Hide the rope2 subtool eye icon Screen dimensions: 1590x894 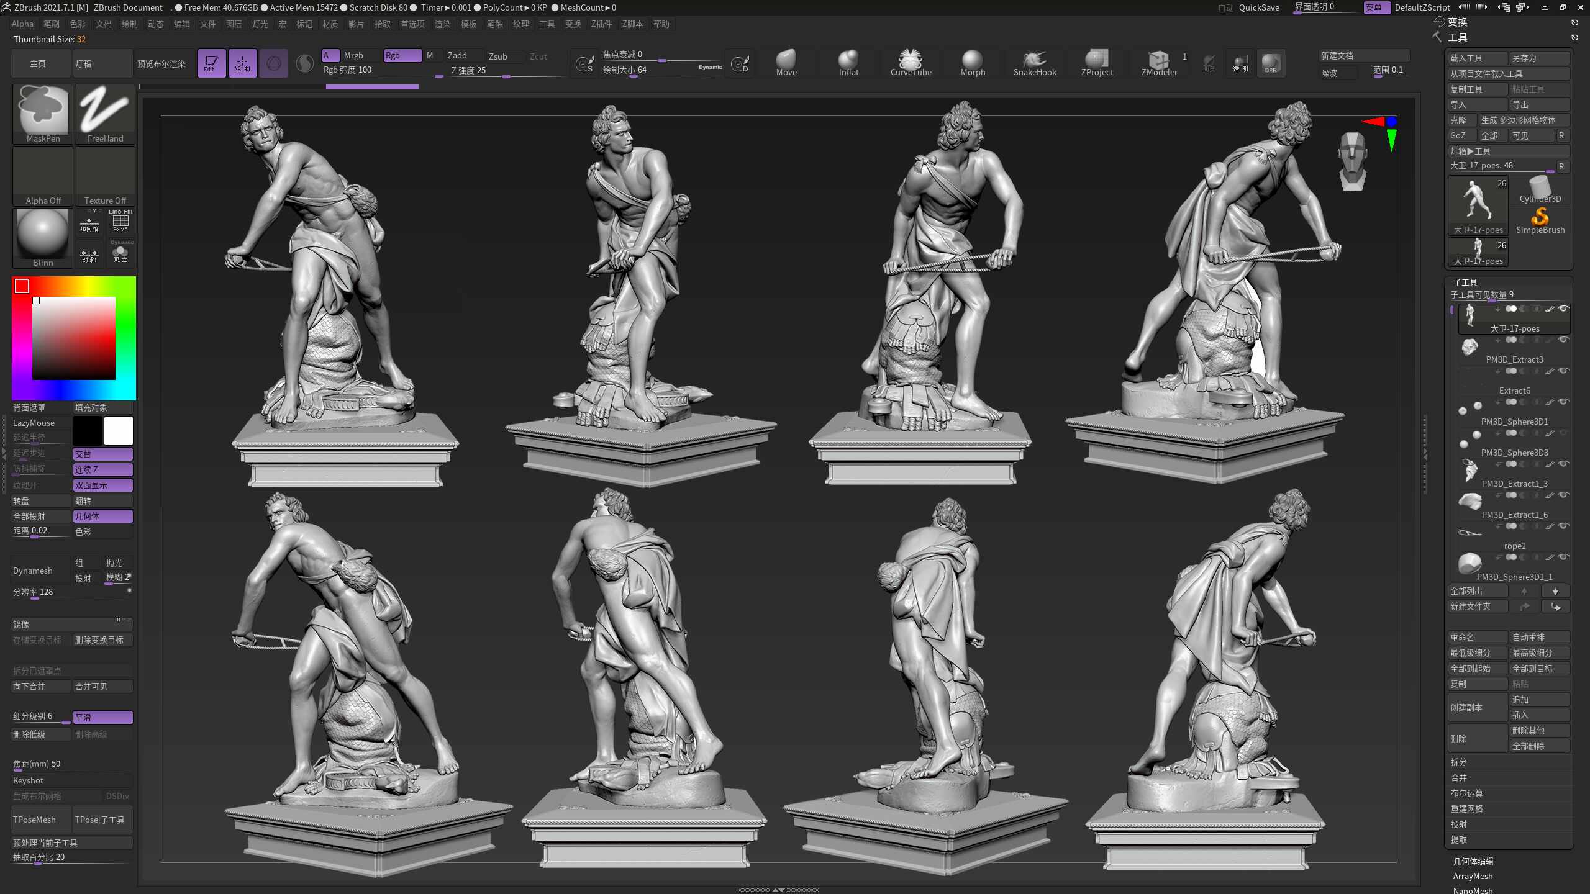(1563, 526)
